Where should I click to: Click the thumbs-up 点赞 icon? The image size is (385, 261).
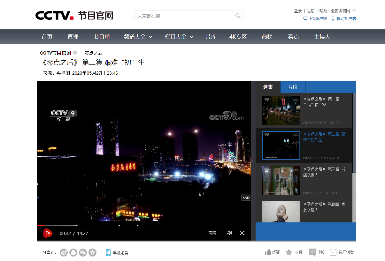pyautogui.click(x=268, y=252)
